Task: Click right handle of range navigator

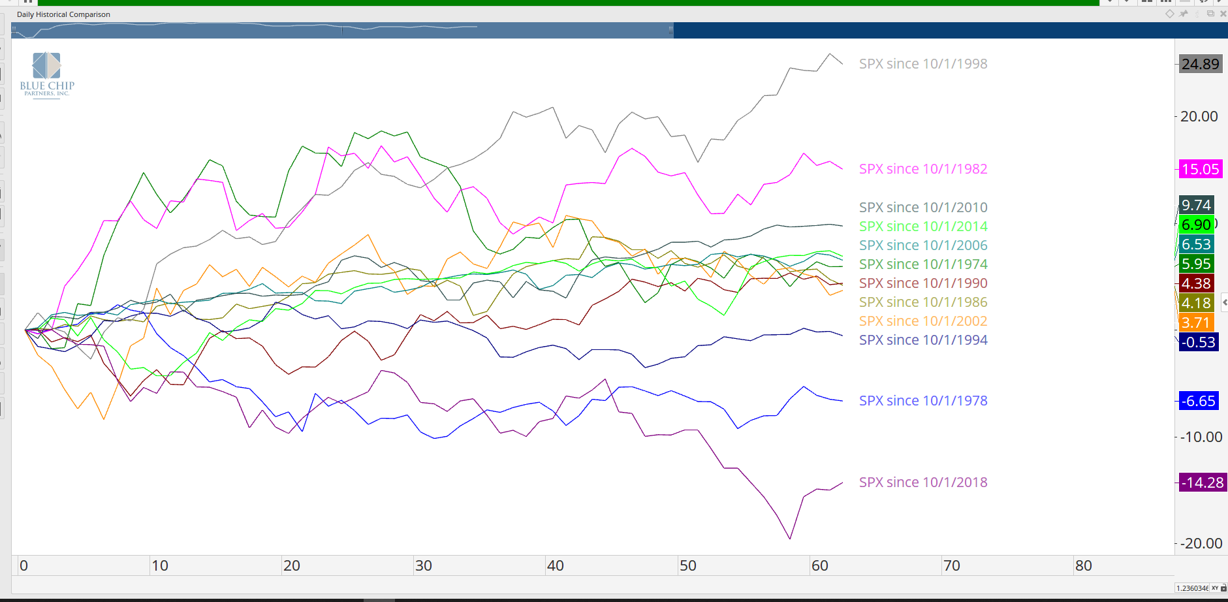Action: (x=670, y=29)
